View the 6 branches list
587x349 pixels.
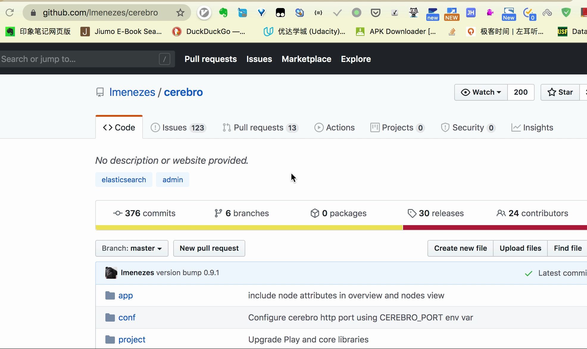click(x=241, y=213)
